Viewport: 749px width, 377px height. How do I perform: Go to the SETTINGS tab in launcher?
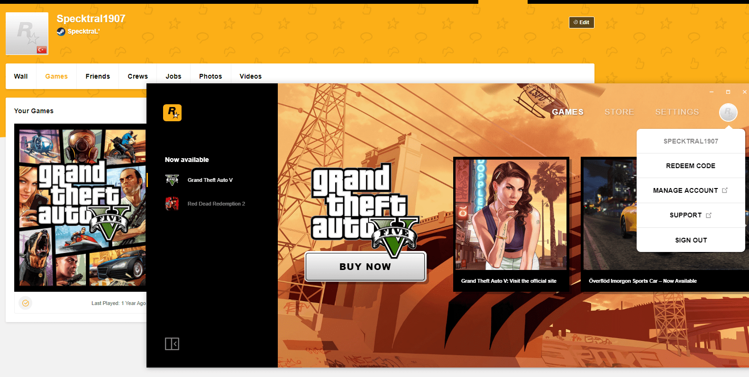pyautogui.click(x=677, y=112)
